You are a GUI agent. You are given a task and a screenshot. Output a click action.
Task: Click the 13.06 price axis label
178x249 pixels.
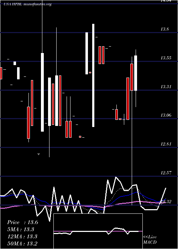point(166,115)
